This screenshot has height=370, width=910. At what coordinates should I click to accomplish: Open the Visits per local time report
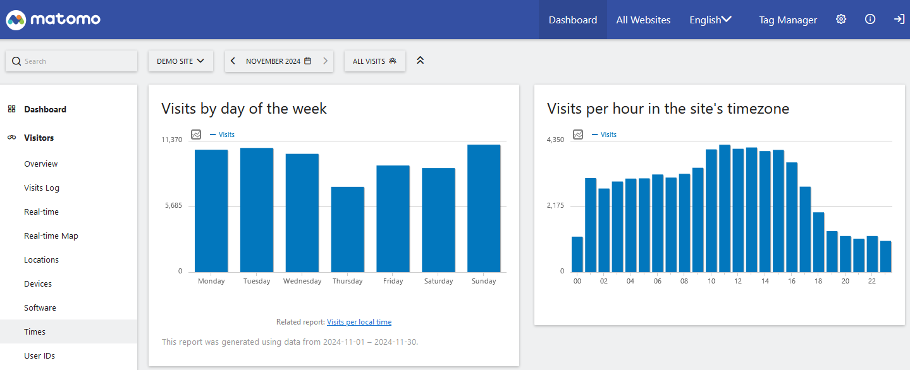coord(359,321)
